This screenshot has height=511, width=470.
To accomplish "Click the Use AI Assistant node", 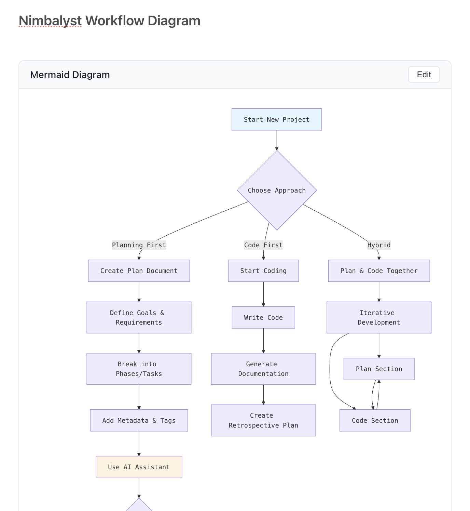I will [x=139, y=467].
